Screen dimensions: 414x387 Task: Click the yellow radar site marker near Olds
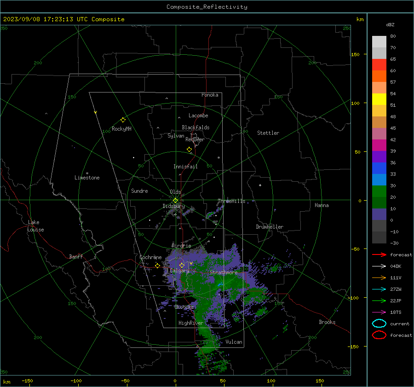click(176, 201)
